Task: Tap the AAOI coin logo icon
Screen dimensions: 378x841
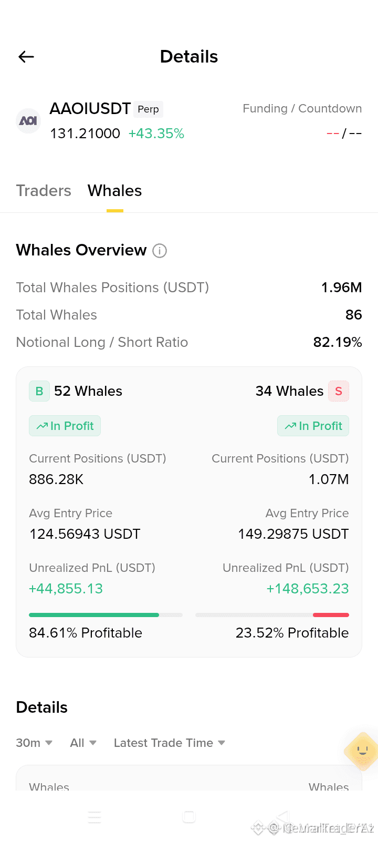Action: (28, 121)
